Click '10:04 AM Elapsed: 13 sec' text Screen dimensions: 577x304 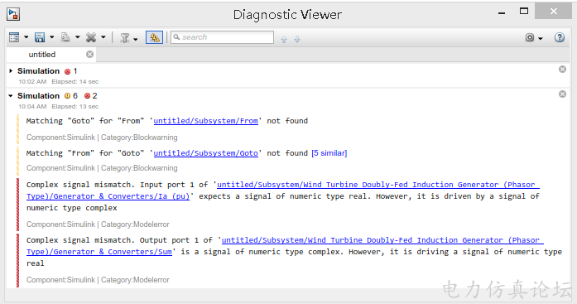[59, 106]
